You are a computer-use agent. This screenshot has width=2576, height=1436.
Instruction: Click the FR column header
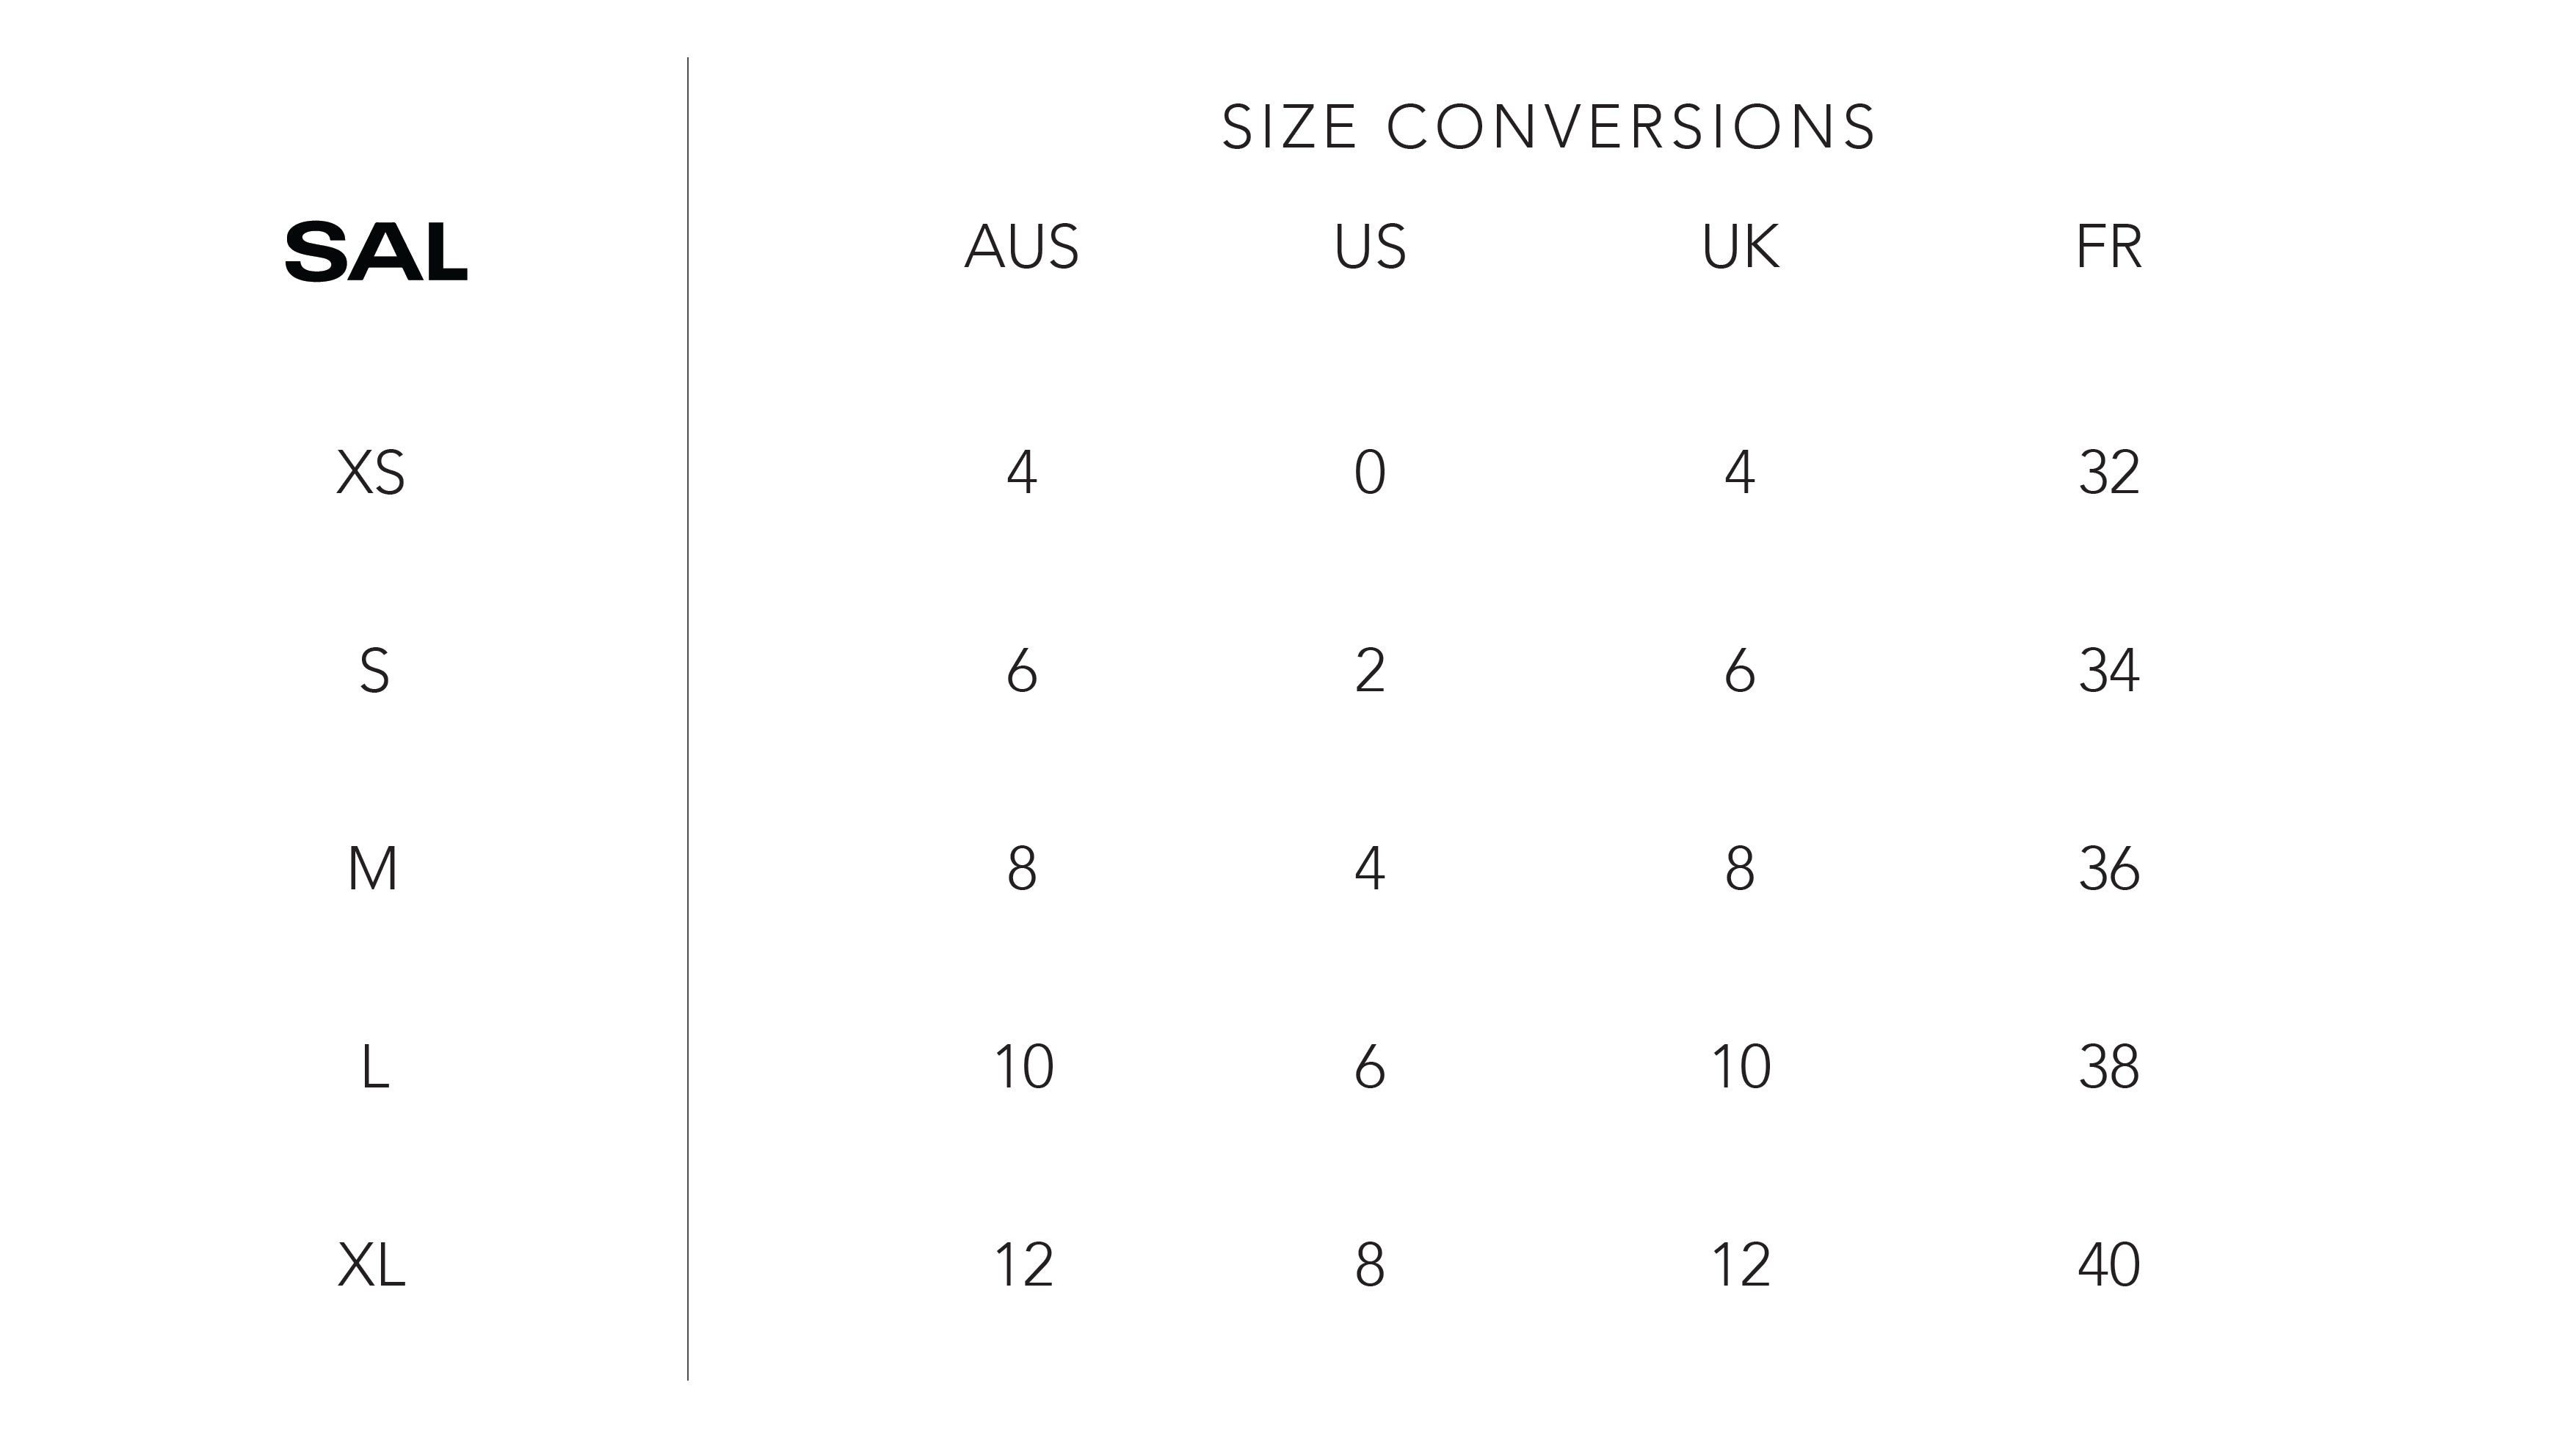pos(2109,247)
